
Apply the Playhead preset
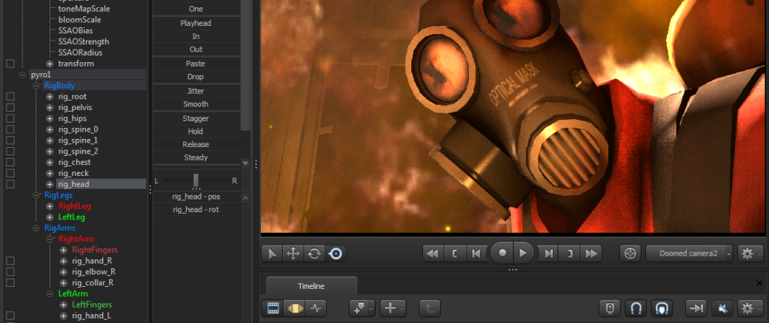(x=196, y=23)
